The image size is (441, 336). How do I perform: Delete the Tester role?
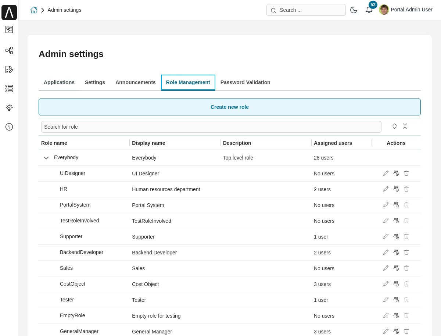coord(406,300)
